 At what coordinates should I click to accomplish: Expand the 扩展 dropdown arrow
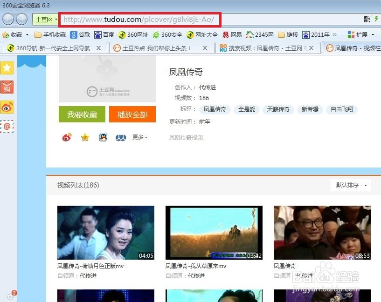pyautogui.click(x=373, y=34)
